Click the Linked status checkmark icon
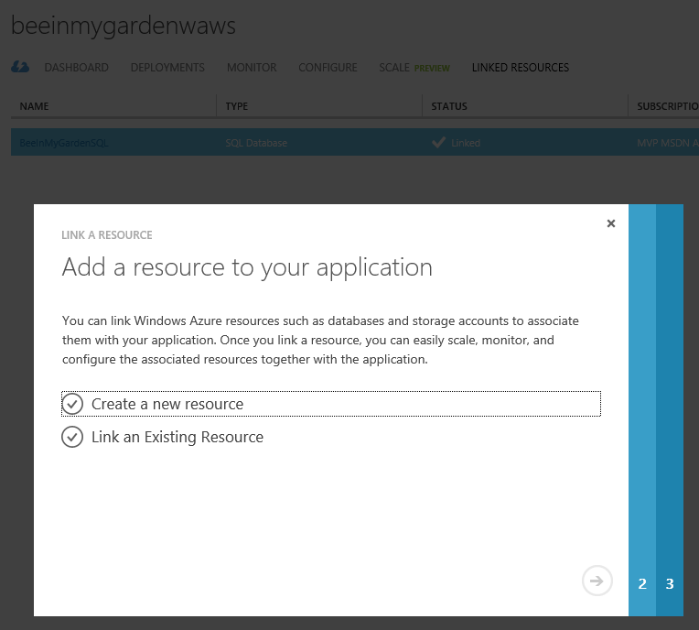The width and height of the screenshot is (699, 630). [438, 143]
